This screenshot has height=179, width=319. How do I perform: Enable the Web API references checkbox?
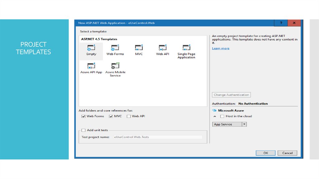(x=129, y=116)
